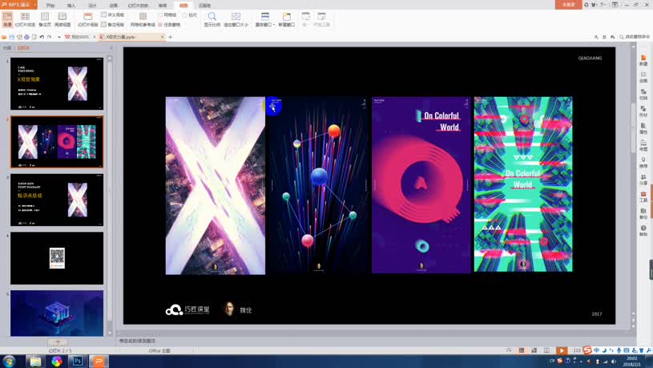The width and height of the screenshot is (653, 368).
Task: Select slide 3 thumbnail
Action: coord(57,200)
